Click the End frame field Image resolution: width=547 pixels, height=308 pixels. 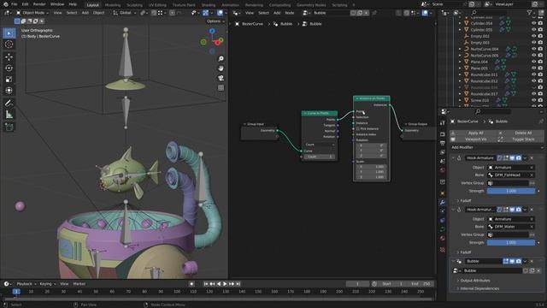(421, 284)
